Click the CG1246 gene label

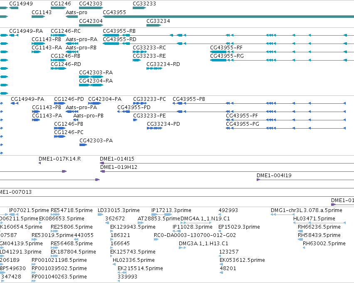[61, 4]
